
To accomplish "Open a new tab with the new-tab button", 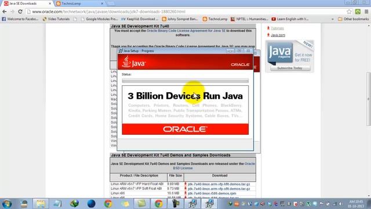I will 110,3.
